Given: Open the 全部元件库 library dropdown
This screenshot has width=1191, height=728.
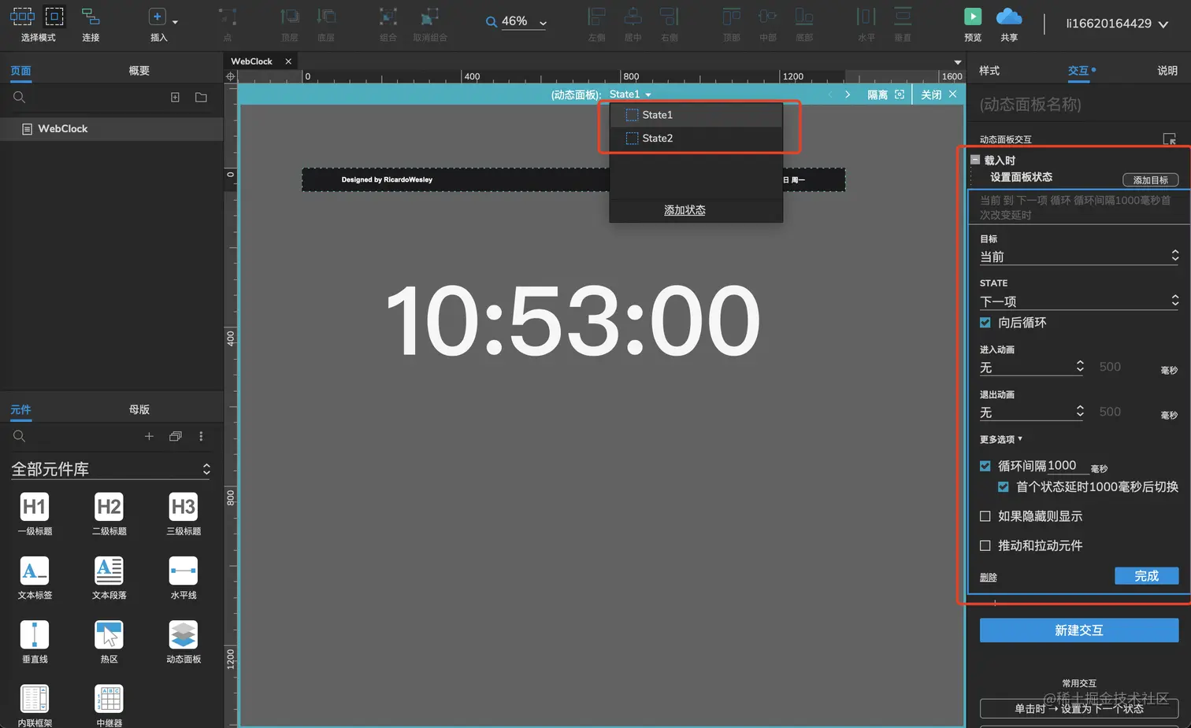Looking at the screenshot, I should 110,469.
